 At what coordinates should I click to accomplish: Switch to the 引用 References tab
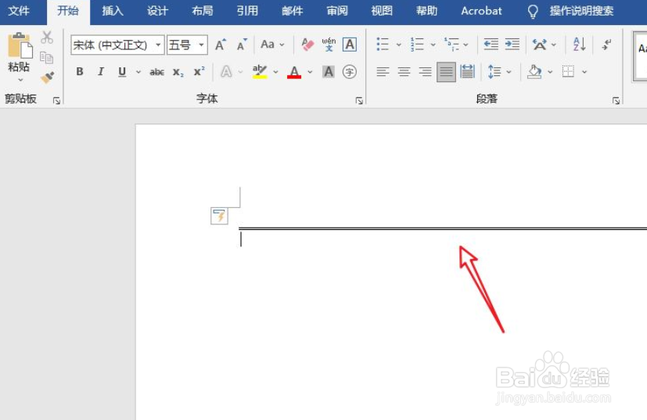[x=247, y=11]
